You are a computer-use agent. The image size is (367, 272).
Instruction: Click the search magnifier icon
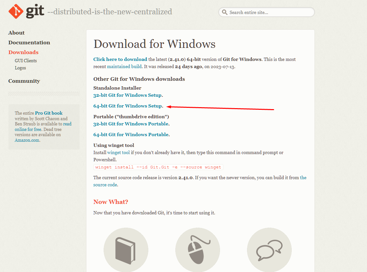coord(225,12)
